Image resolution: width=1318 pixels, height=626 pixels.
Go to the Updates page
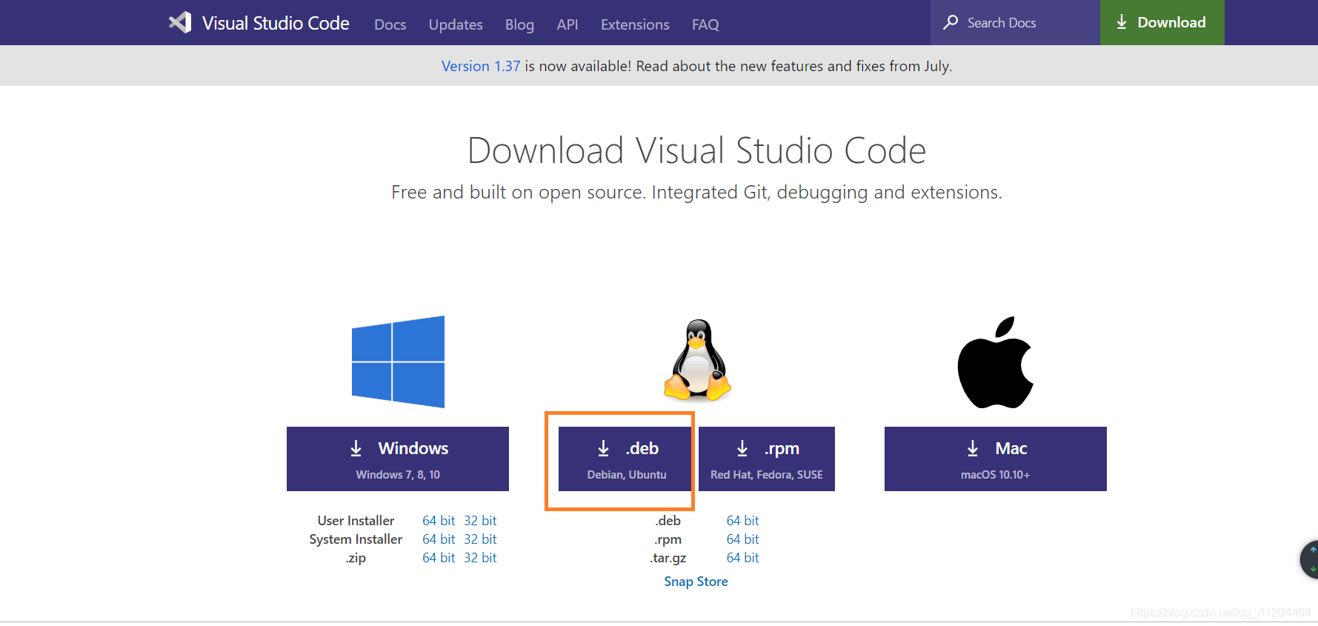[456, 24]
